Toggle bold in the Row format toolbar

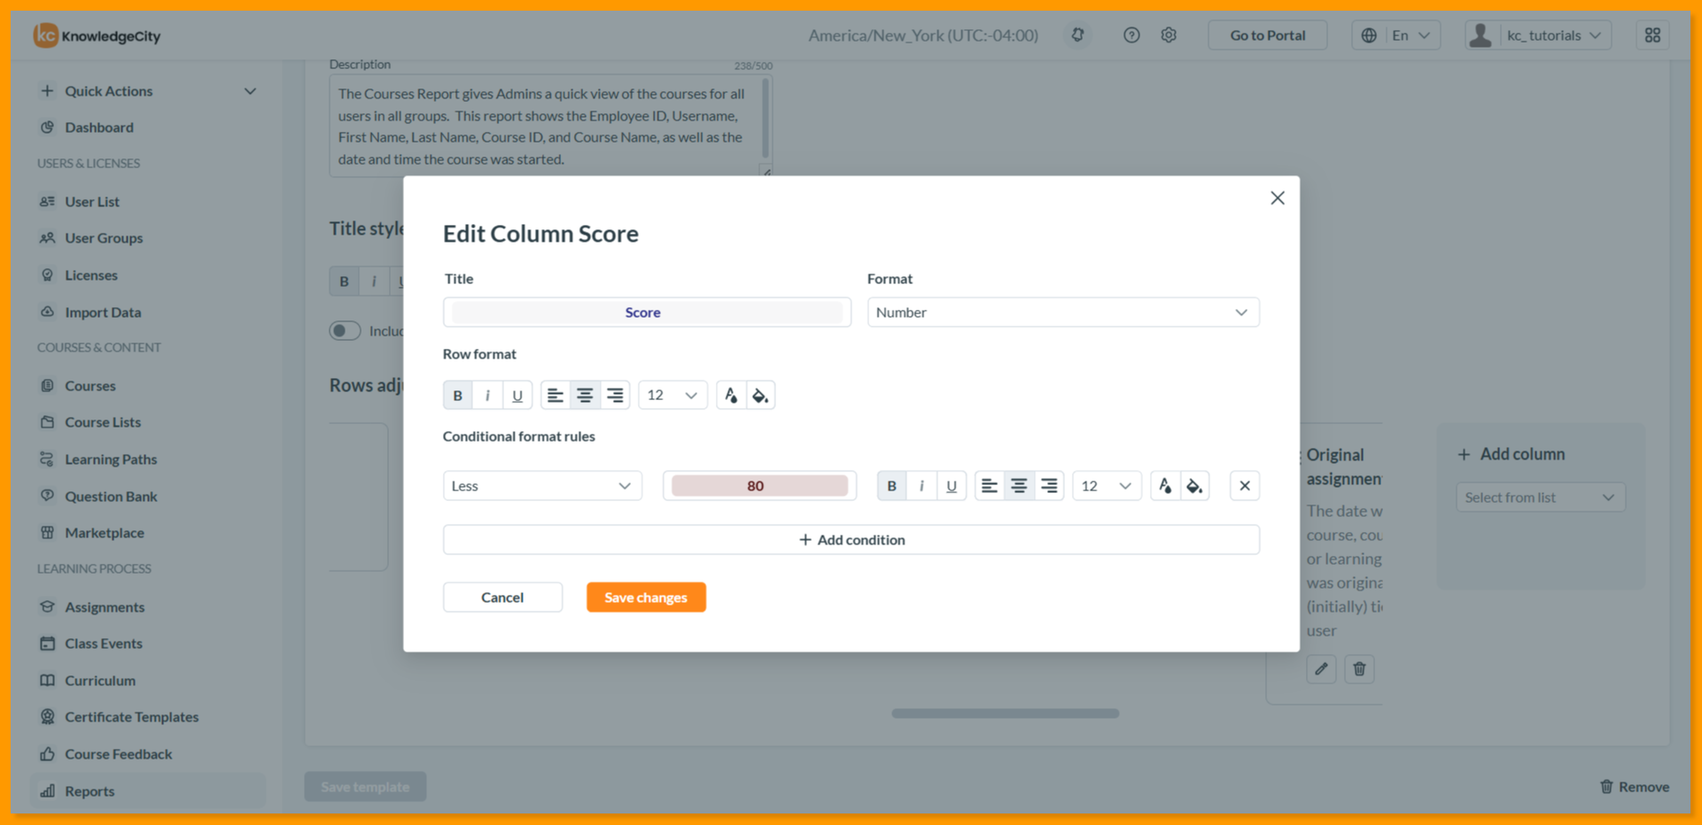coord(458,396)
